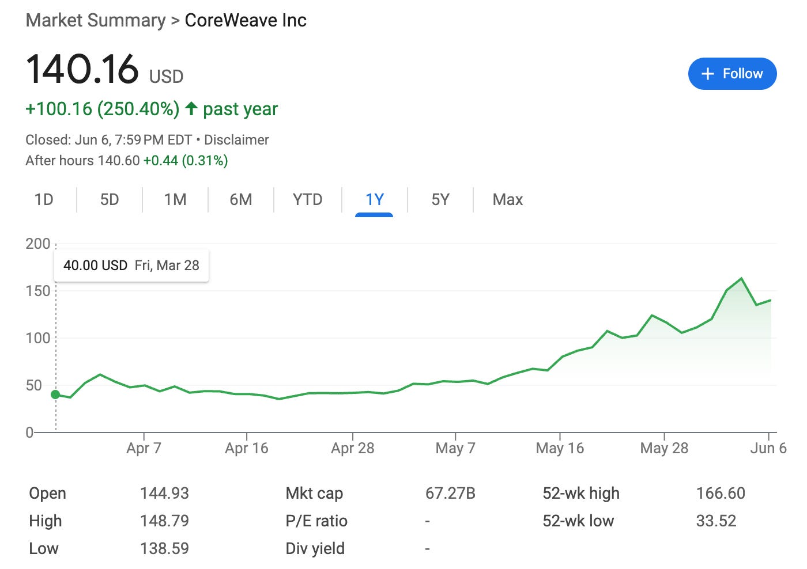The height and width of the screenshot is (569, 807).
Task: Click the Mkt cap value 67.27B
Action: tap(450, 494)
